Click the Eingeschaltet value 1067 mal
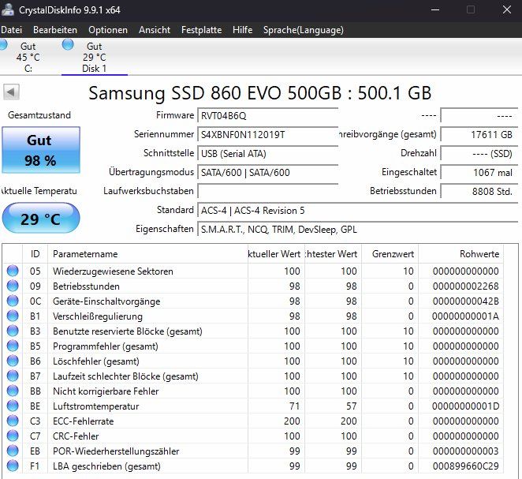This screenshot has height=479, width=522. (x=479, y=173)
